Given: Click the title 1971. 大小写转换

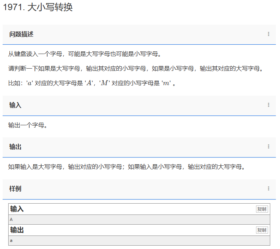Looking at the screenshot, I should point(38,7).
